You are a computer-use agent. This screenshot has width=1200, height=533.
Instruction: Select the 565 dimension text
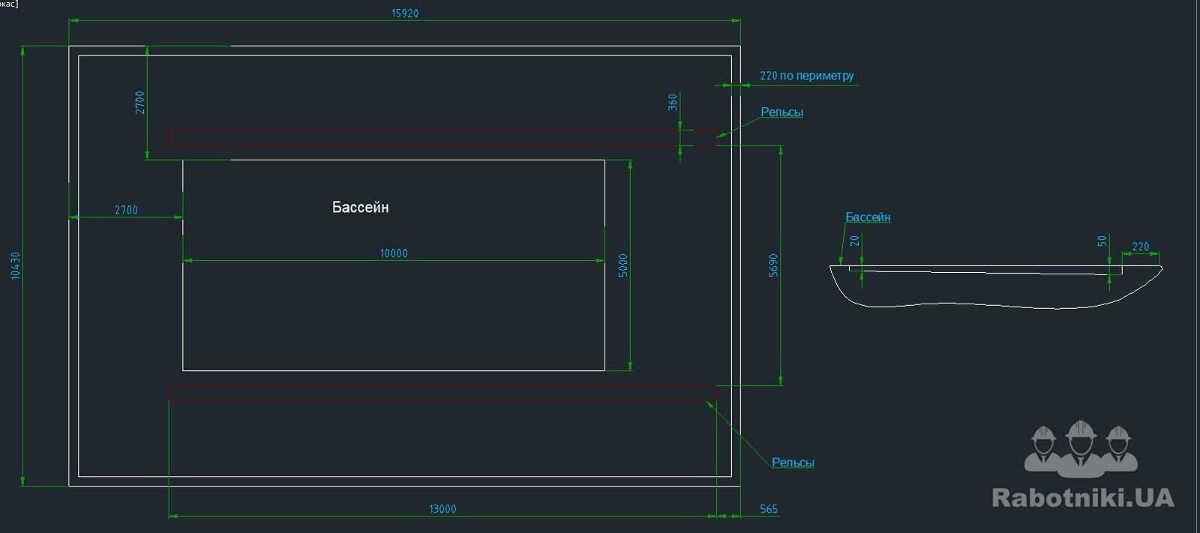click(769, 509)
